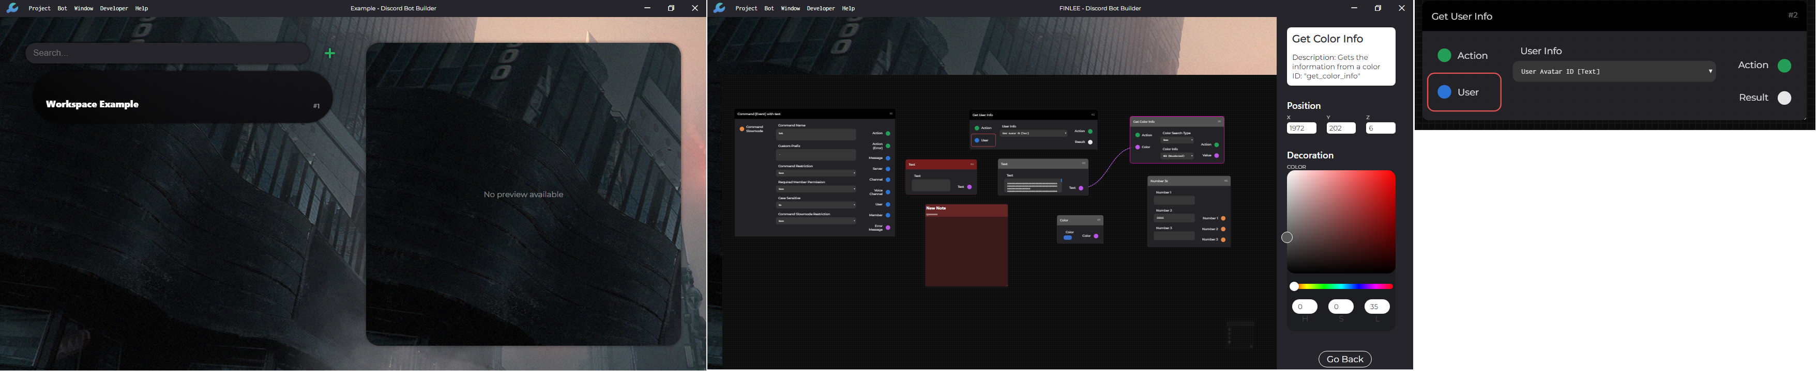Select the Workspace Example entry
The image size is (1817, 371).
tap(182, 105)
